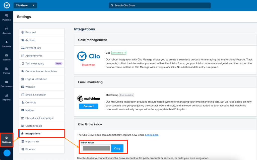Open Forms in the left sidebar
Image resolution: width=257 pixels, height=160 pixels.
7,70
